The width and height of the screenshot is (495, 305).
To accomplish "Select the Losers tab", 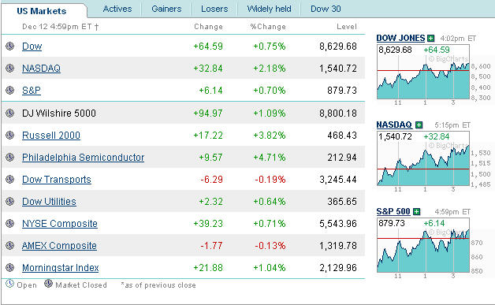I will (x=214, y=9).
